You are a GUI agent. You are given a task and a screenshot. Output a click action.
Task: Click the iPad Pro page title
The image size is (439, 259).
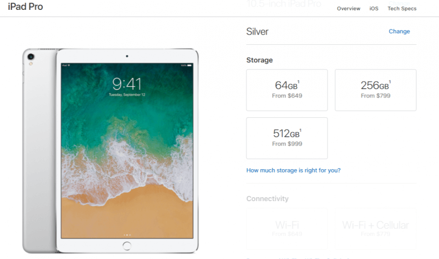coord(25,7)
